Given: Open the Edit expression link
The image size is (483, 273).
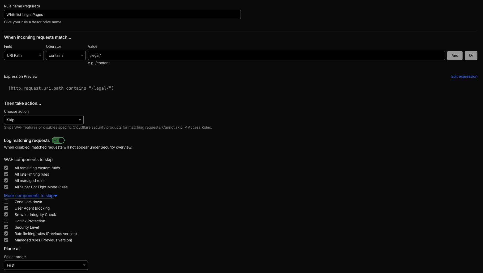Looking at the screenshot, I should [x=464, y=76].
